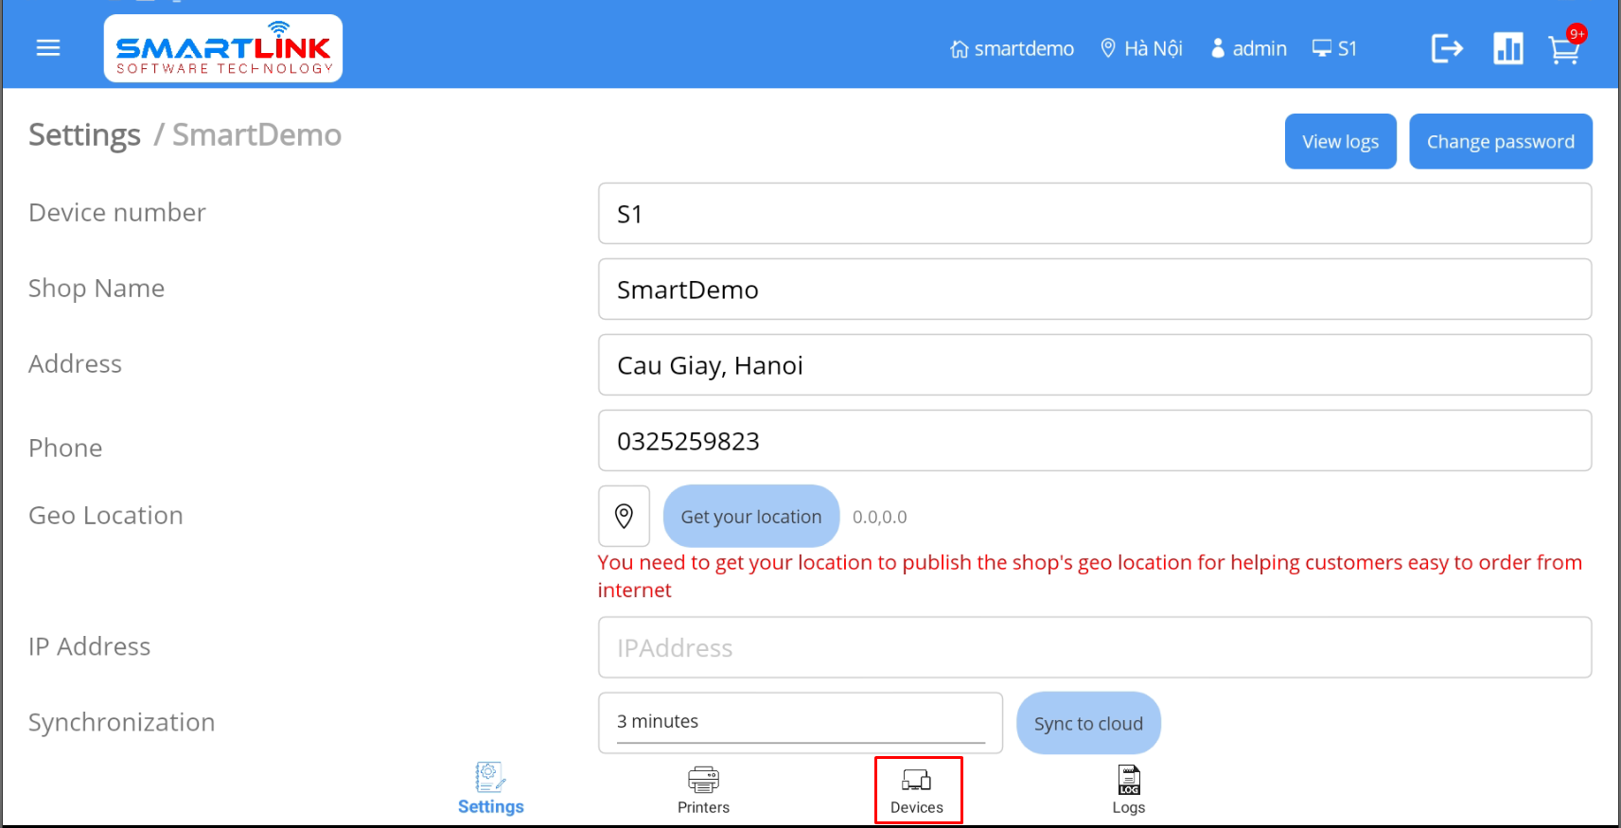Click the Hà Nội location selector
This screenshot has height=828, width=1621.
pyautogui.click(x=1141, y=48)
